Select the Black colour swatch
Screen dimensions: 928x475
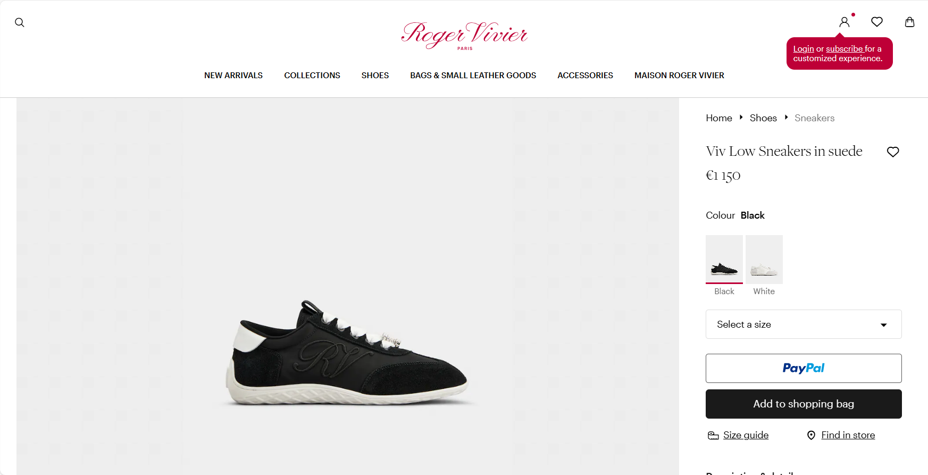724,260
